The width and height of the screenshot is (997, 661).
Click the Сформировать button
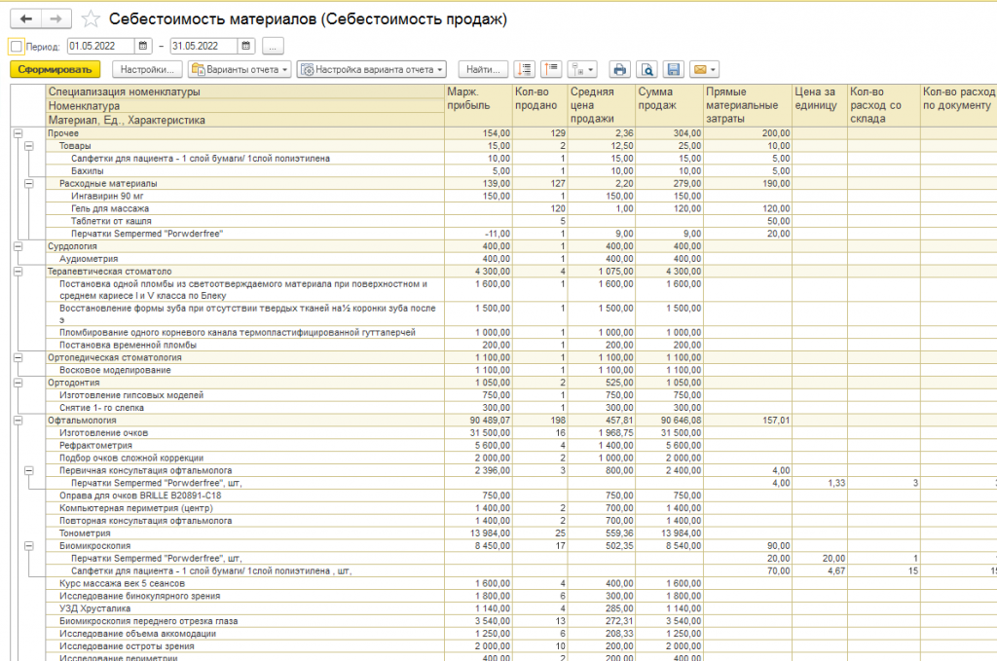[55, 69]
